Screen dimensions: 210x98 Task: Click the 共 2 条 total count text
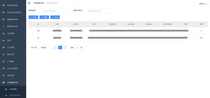(x=34, y=48)
